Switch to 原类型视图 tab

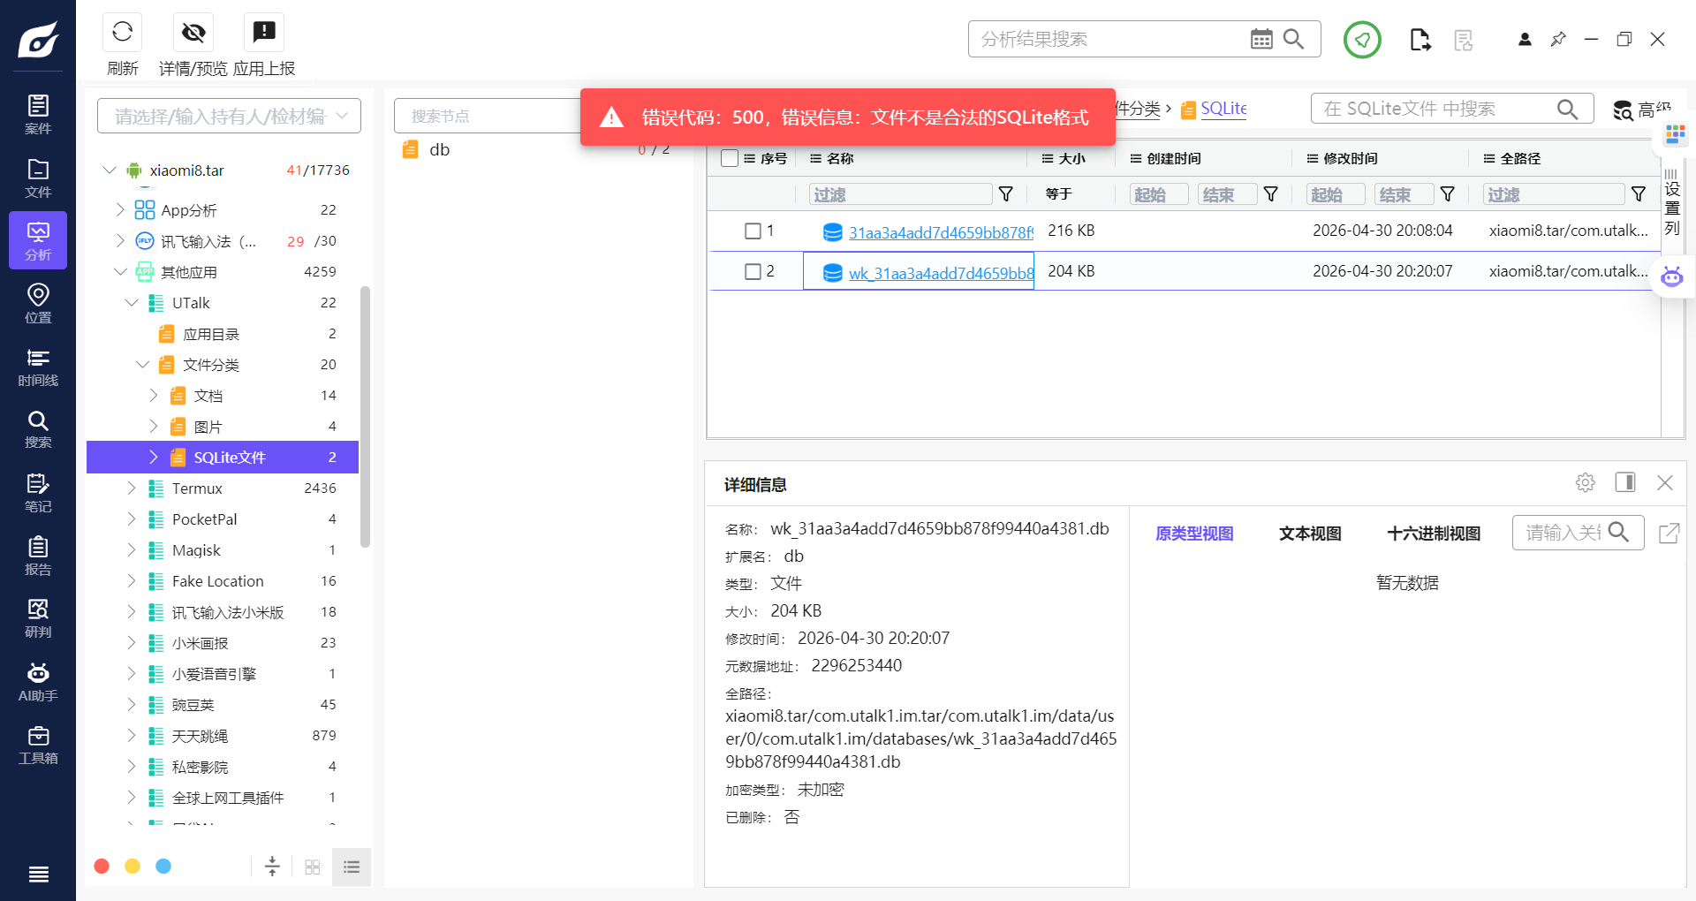tap(1194, 534)
